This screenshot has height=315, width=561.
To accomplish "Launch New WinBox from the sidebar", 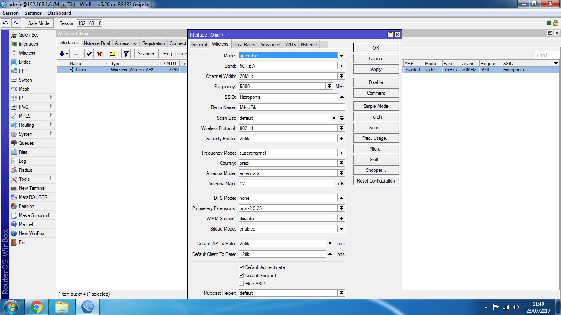I will click(x=31, y=233).
